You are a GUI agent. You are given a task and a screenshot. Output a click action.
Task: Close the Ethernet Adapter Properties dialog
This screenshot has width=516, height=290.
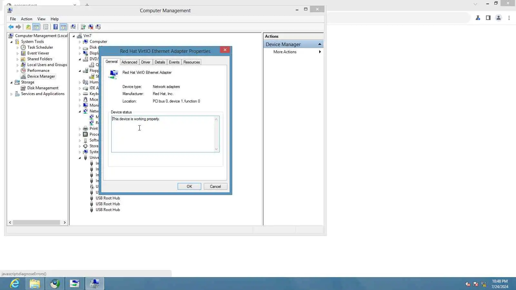coord(225,50)
